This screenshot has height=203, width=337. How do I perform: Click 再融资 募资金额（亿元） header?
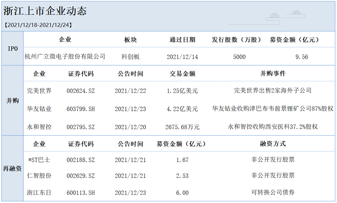pos(181,144)
